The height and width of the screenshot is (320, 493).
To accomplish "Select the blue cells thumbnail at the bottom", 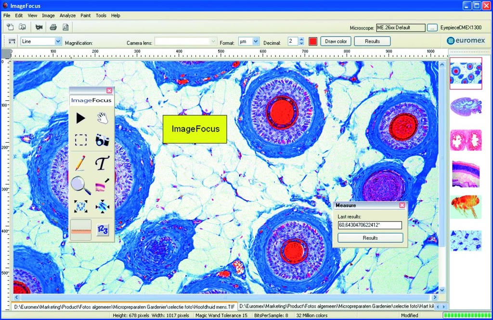I will coord(466,241).
